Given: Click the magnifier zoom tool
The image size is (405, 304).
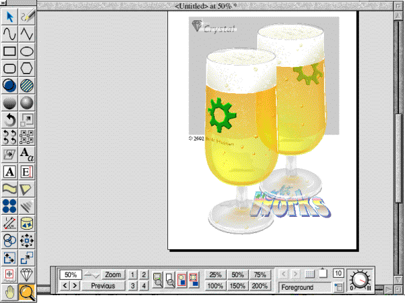Looking at the screenshot, I should click(27, 293).
